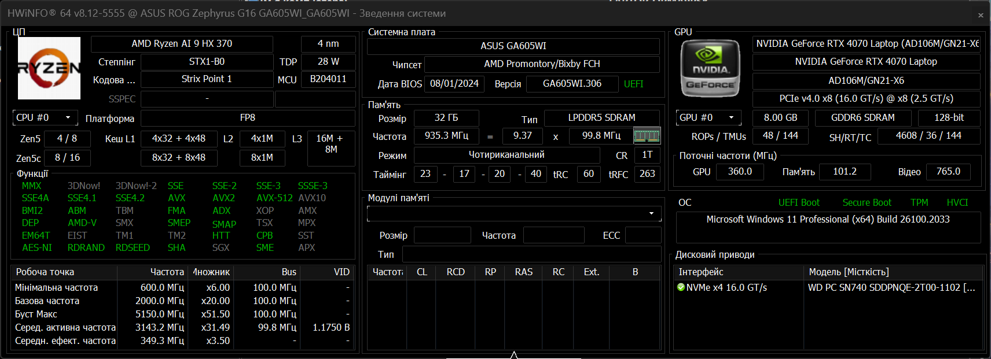Click the GPU clock value 360.0
Image resolution: width=991 pixels, height=359 pixels.
(x=740, y=172)
